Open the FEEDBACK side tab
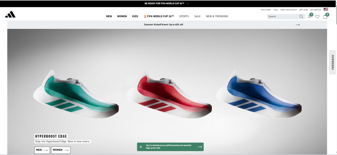The image size is (337, 155). (332, 62)
